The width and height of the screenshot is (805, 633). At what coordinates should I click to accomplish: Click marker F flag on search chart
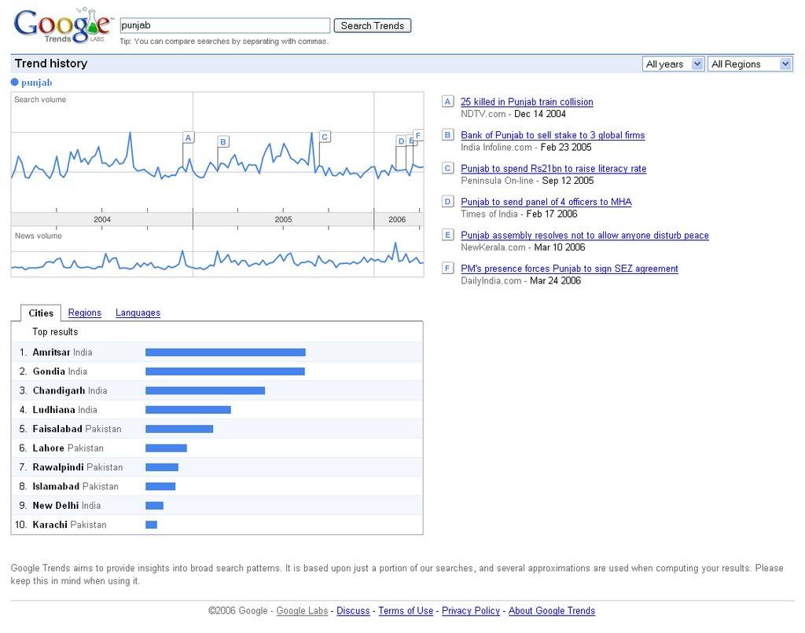pyautogui.click(x=418, y=135)
